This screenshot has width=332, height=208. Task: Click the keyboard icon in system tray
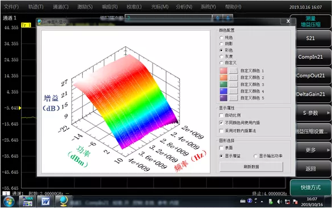point(243,201)
